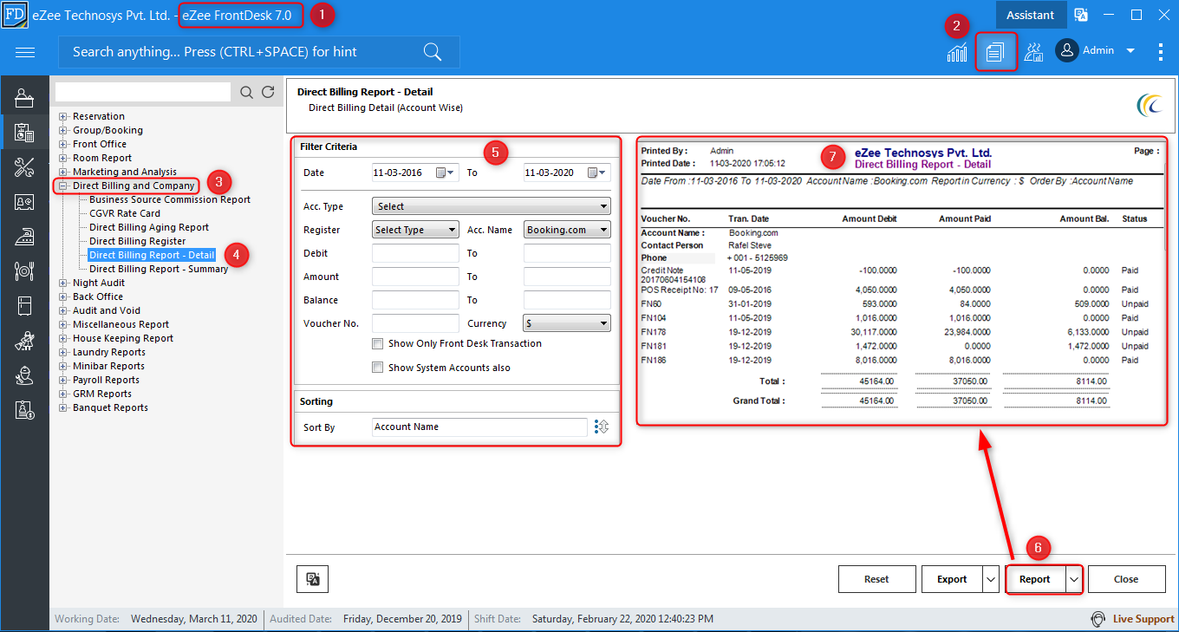This screenshot has width=1179, height=632.
Task: Click voucher FN178 in the report preview
Action: point(653,332)
